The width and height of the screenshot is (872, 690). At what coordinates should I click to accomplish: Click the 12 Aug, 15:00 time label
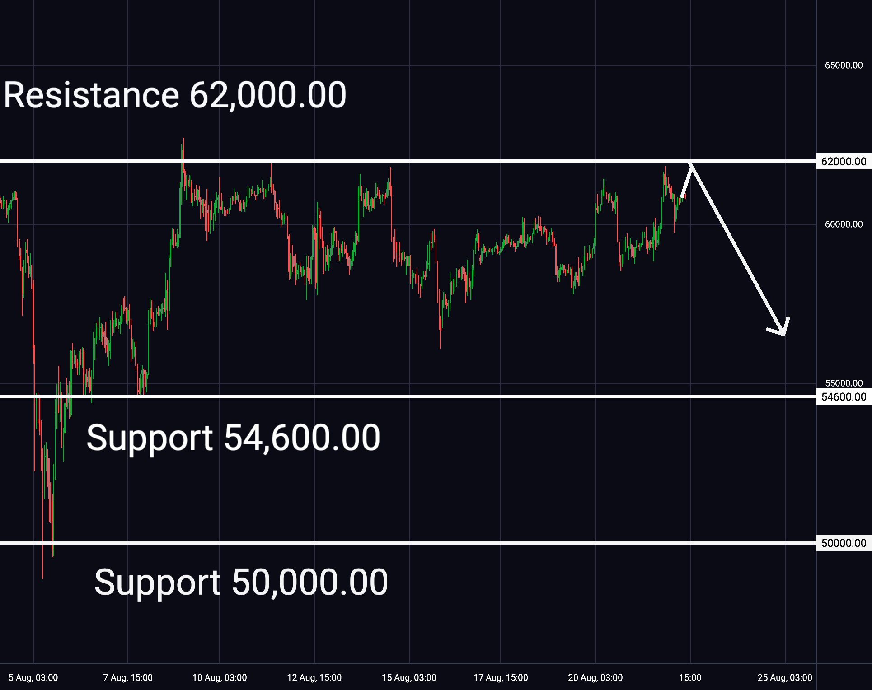(314, 677)
